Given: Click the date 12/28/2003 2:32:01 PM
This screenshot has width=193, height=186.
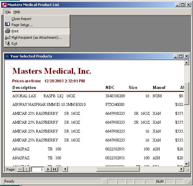Looking at the screenshot, I should coord(64,81).
